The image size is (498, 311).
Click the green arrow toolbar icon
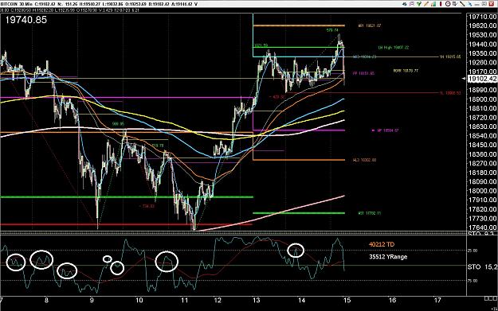point(419,4)
